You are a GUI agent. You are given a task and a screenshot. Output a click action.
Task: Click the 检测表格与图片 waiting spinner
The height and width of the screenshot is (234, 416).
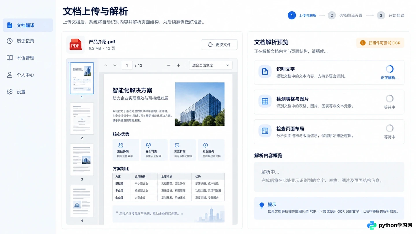tap(390, 99)
